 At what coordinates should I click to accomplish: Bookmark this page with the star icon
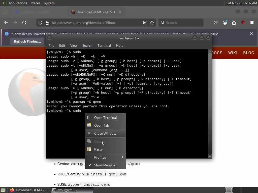(152, 23)
